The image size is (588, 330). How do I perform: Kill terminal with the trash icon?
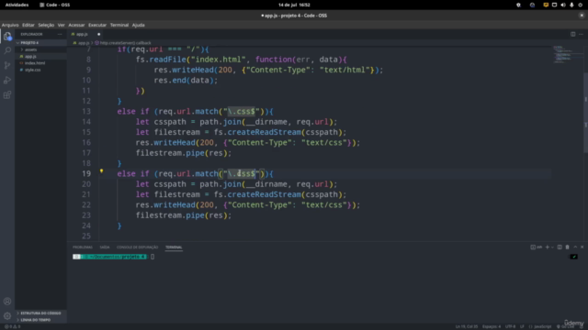(x=568, y=247)
